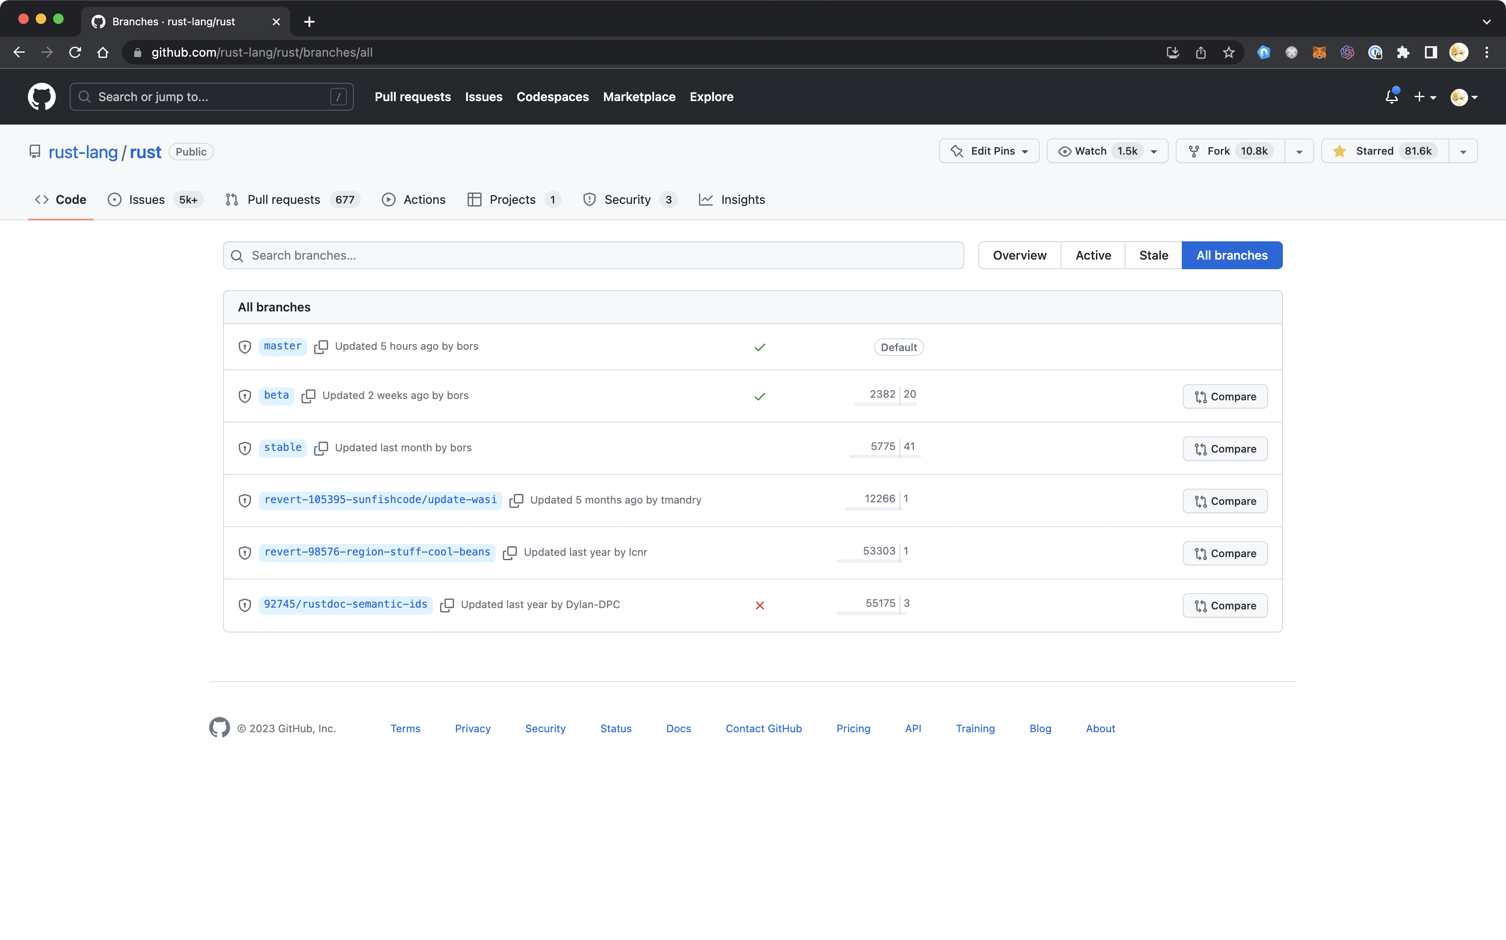This screenshot has height=940, width=1506.
Task: Click the red failed status for 92745/rustdoc-semantic-ids
Action: coord(760,605)
